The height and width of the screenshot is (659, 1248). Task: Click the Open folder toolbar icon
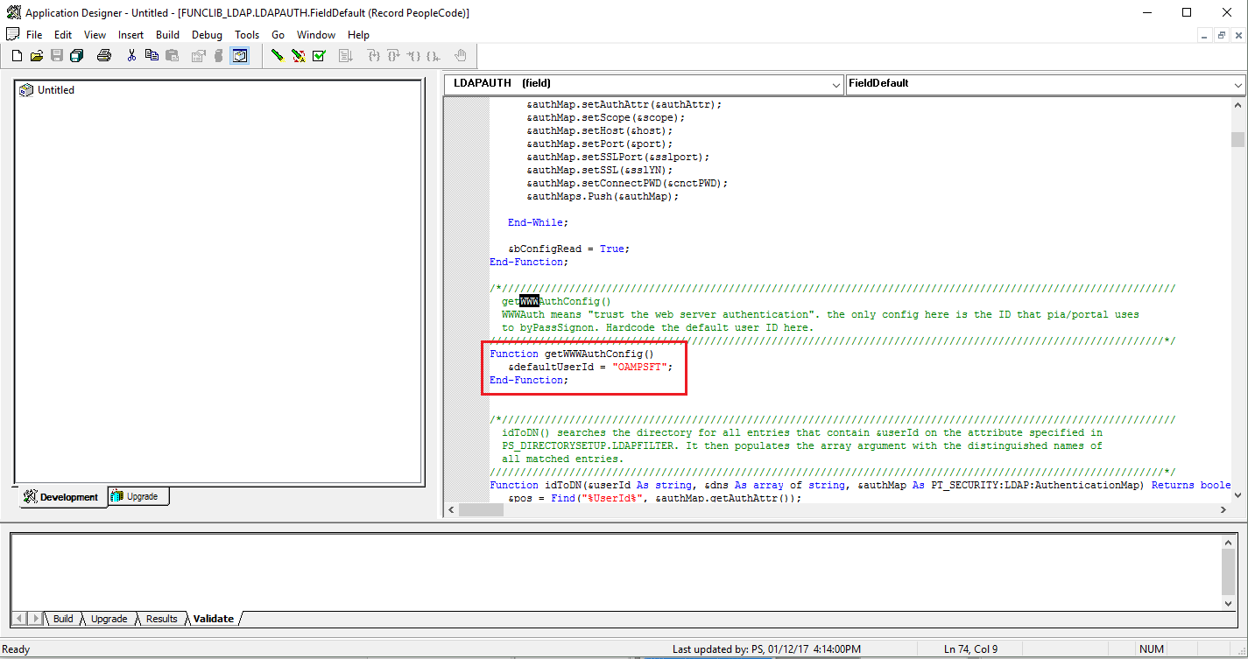37,56
